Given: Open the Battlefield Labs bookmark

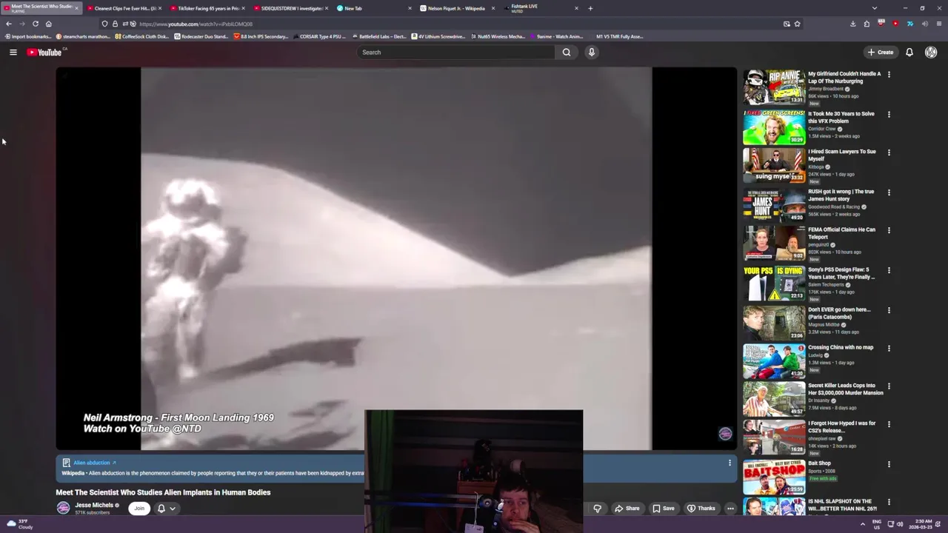Looking at the screenshot, I should (380, 36).
